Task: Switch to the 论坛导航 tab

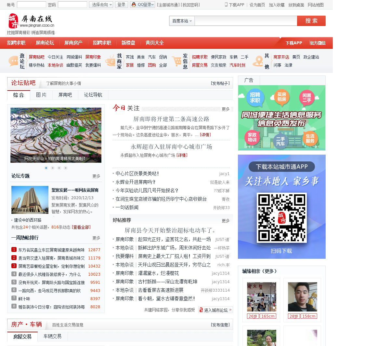Action: tap(93, 95)
